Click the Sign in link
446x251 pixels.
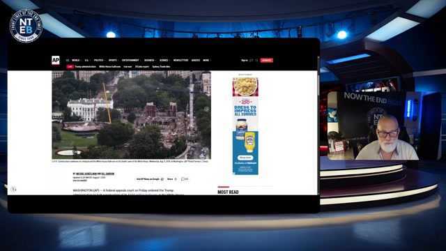point(245,61)
